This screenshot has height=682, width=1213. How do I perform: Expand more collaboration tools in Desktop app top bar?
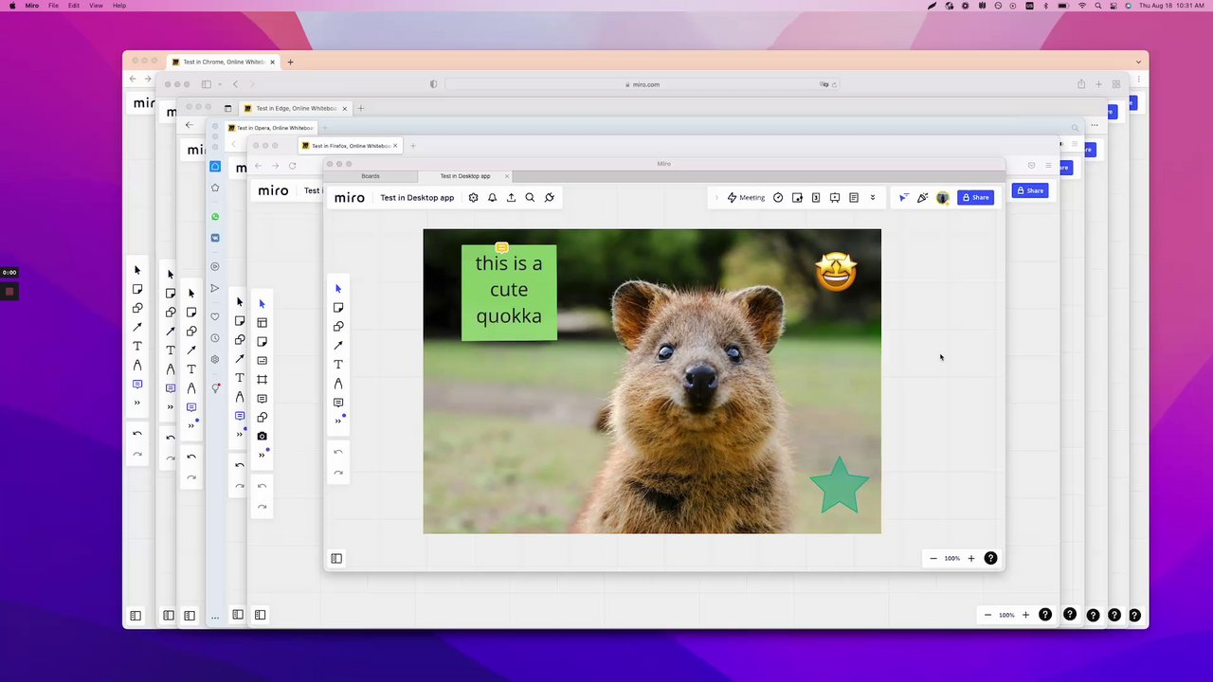pos(873,198)
